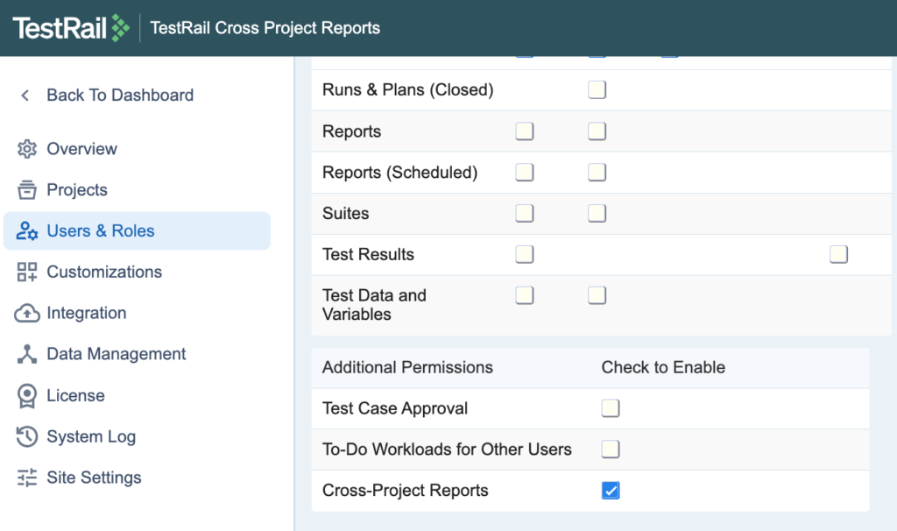This screenshot has height=531, width=897.
Task: Enable To-Do Workloads for Other Users checkbox
Action: pos(611,450)
